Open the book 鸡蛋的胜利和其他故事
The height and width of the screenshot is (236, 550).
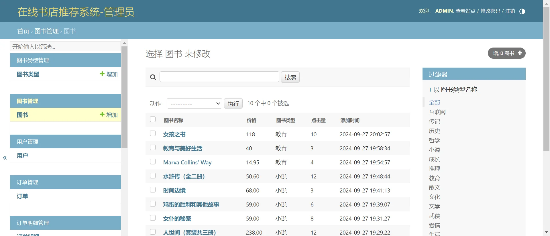coord(191,204)
